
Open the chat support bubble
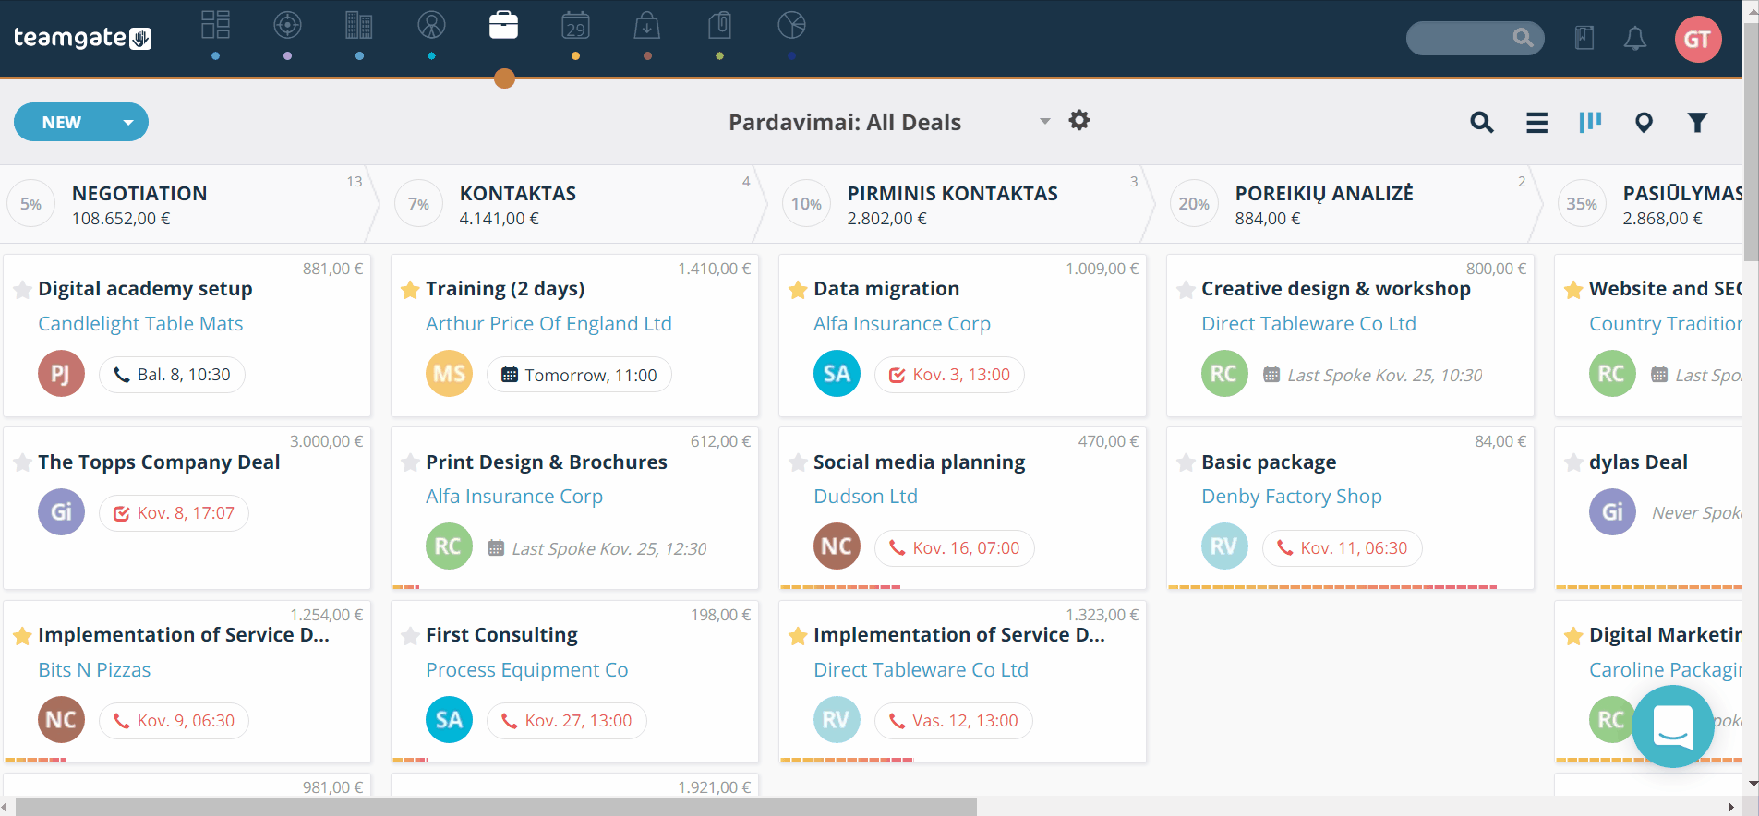[1673, 726]
